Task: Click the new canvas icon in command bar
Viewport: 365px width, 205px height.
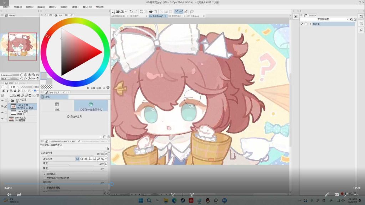Action: (113, 11)
